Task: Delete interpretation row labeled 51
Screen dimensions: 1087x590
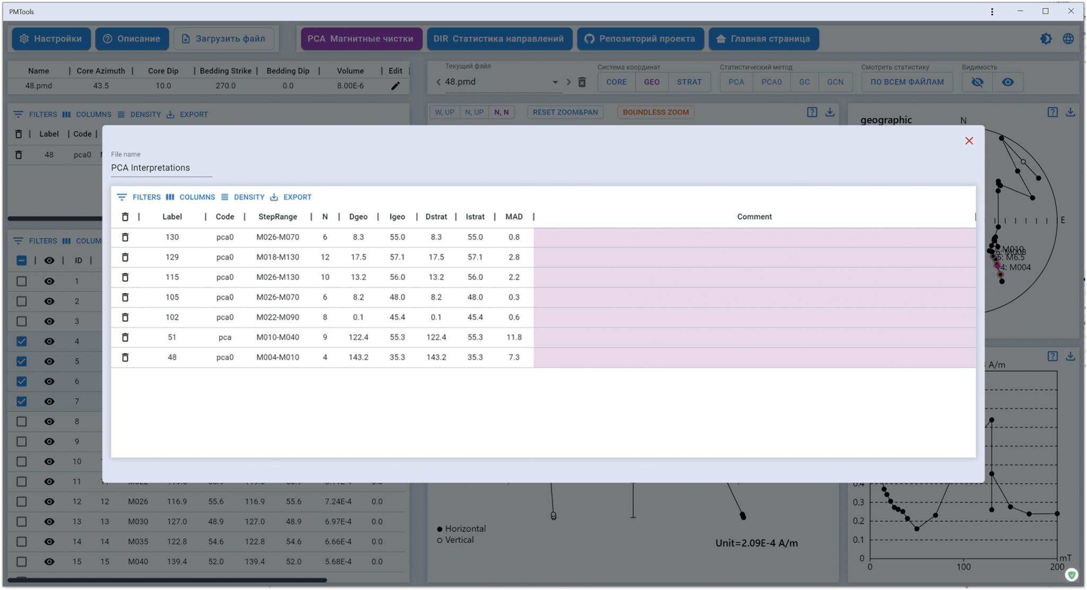Action: point(125,337)
